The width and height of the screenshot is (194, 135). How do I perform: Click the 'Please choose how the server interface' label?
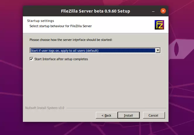(71, 40)
